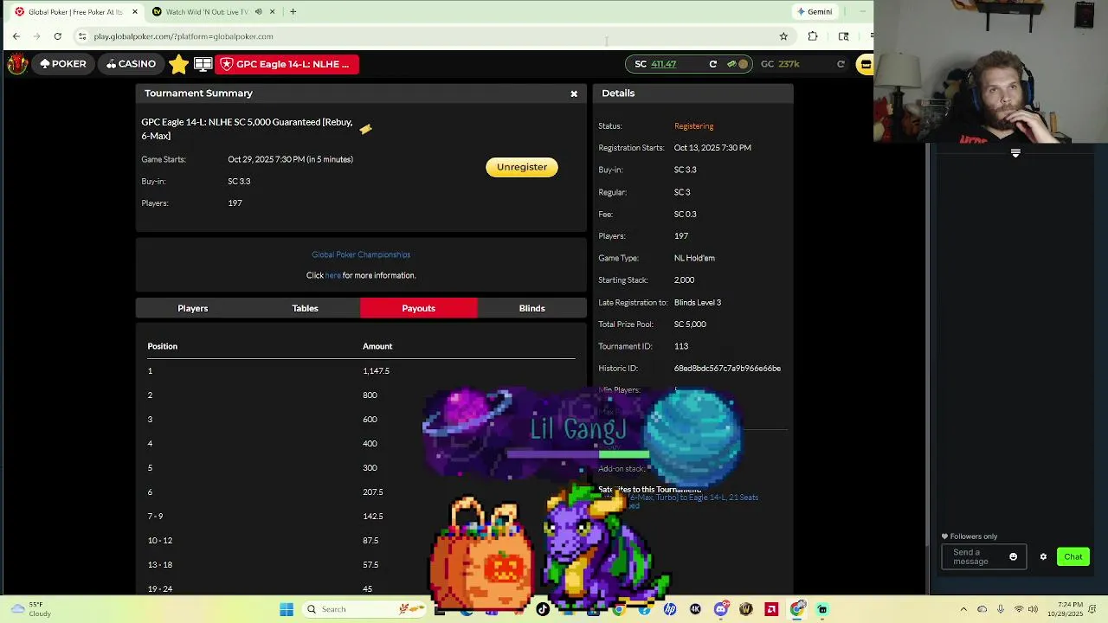The image size is (1108, 623).
Task: Open the emoji picker in chat
Action: pyautogui.click(x=1013, y=557)
